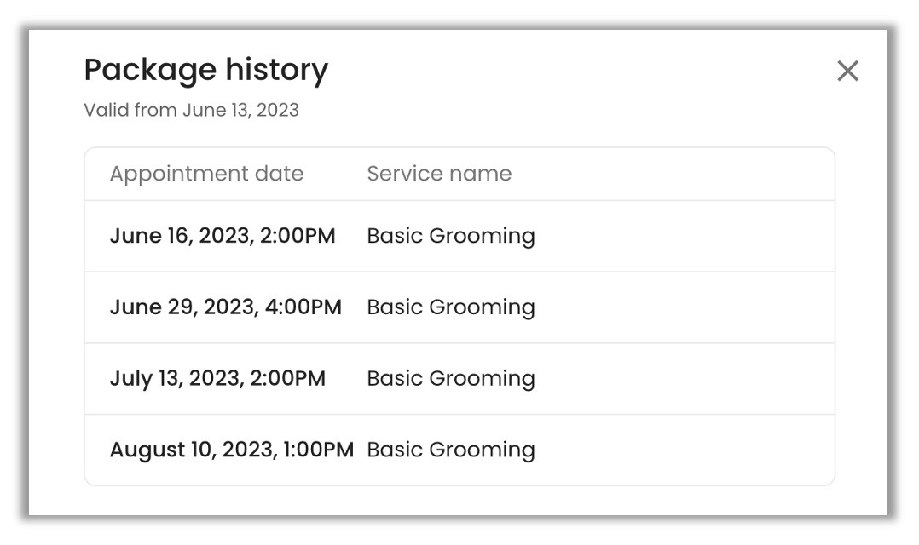The image size is (919, 545).
Task: Select the August 10, 2023, 1:00PM appointment
Action: tap(232, 450)
